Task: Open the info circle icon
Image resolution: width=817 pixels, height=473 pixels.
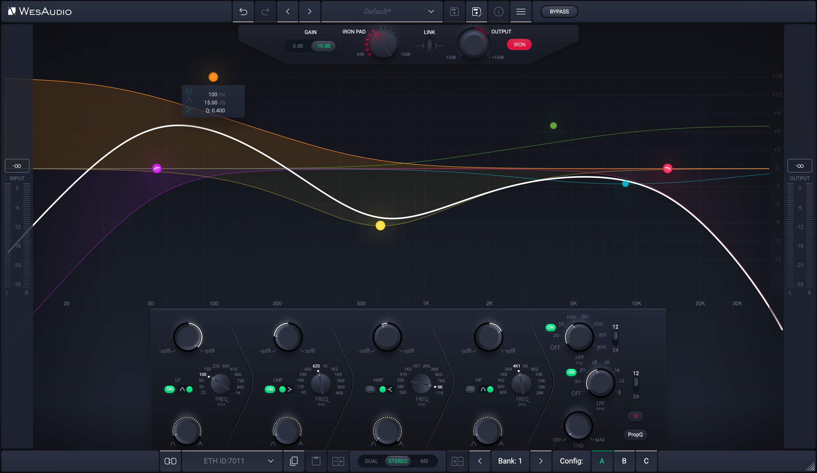Action: (498, 12)
